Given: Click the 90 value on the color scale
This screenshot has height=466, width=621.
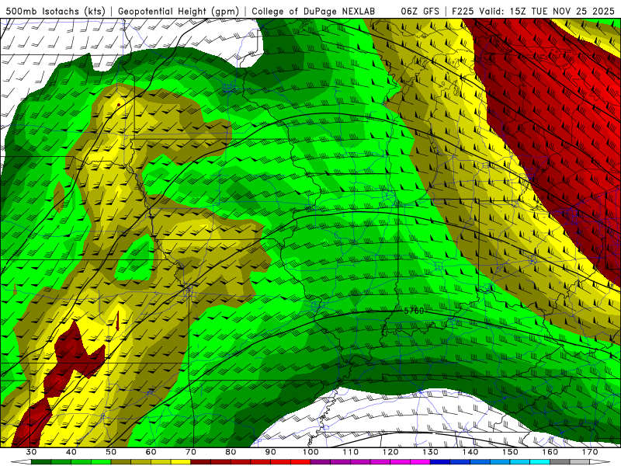Looking at the screenshot, I should coord(270,452).
